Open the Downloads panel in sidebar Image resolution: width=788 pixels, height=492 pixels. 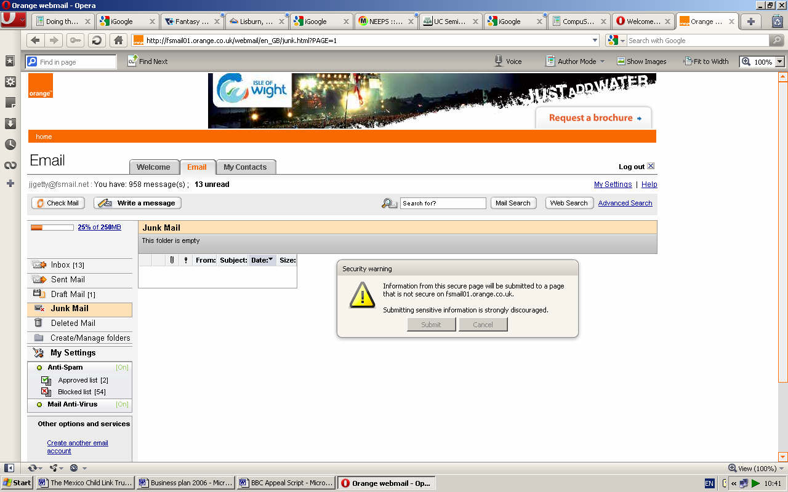coord(10,124)
